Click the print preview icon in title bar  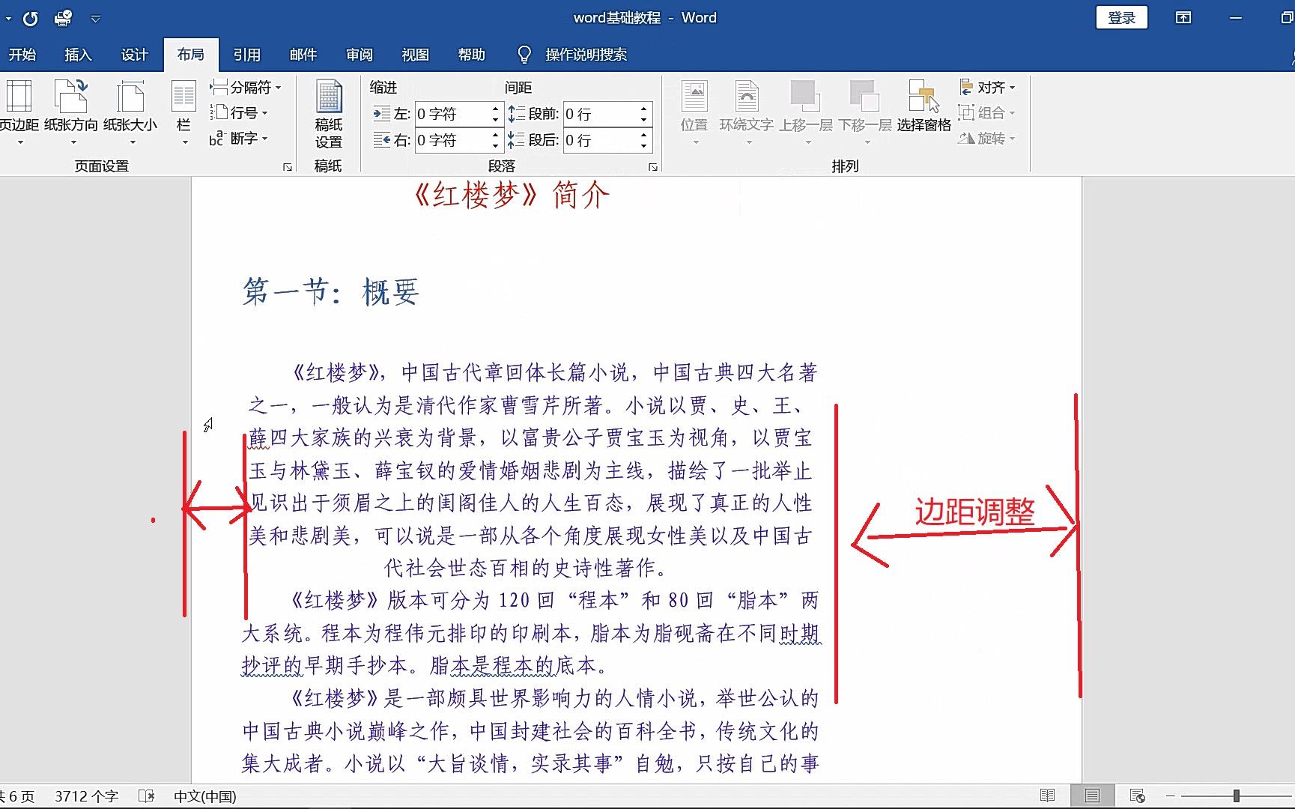[x=64, y=18]
